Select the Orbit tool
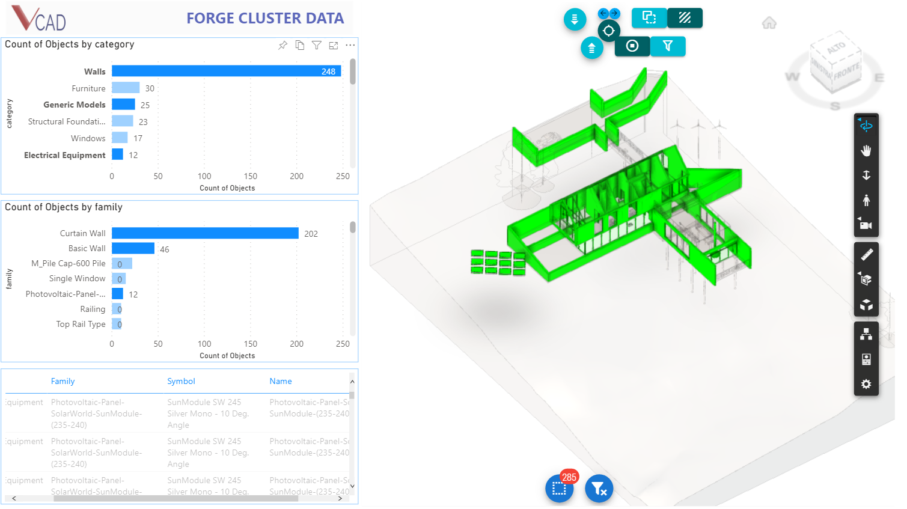This screenshot has width=907, height=509. pyautogui.click(x=866, y=125)
